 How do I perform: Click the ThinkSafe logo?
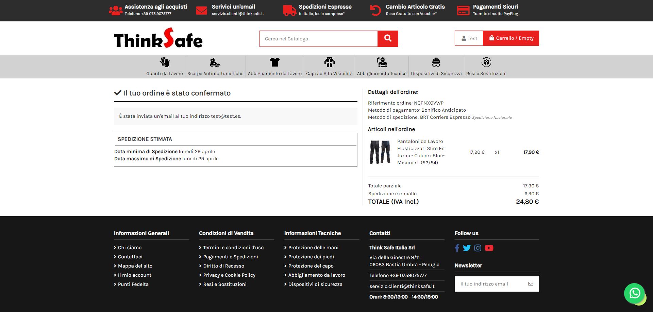click(158, 38)
